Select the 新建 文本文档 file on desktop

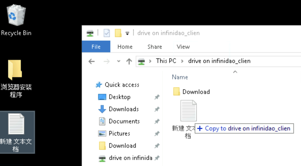coord(16,124)
